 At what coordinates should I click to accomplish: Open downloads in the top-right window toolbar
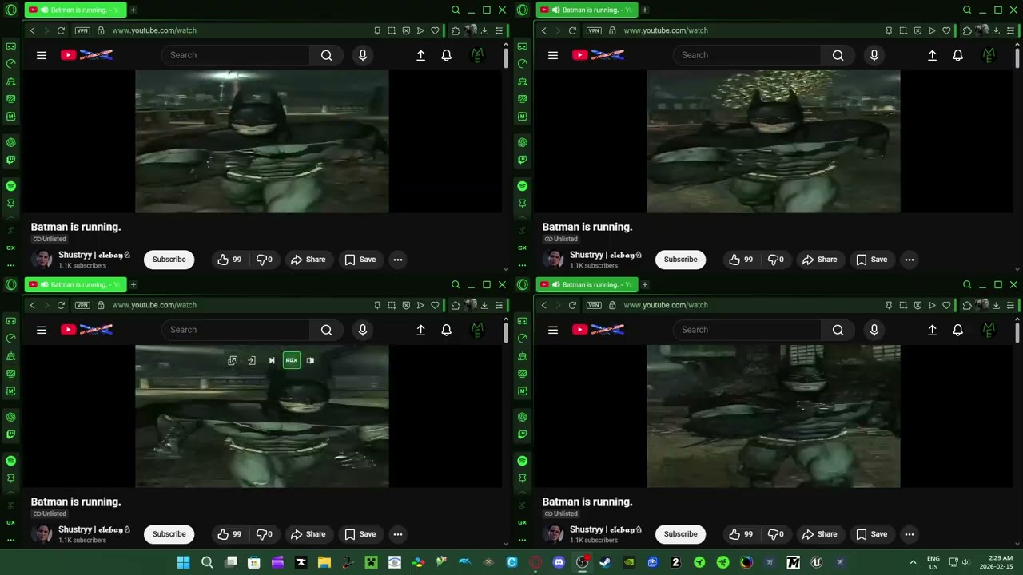click(996, 30)
